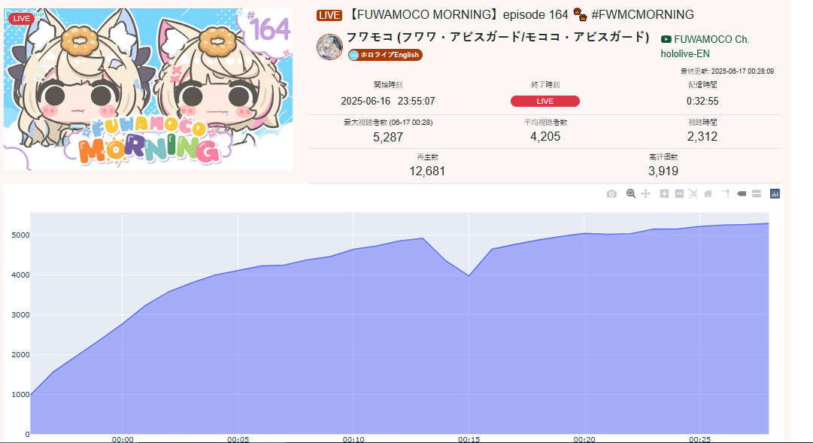Click the viewer dip point at 00:15

(x=469, y=275)
